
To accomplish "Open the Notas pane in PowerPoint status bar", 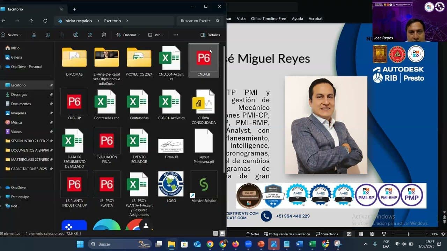I will point(252,234).
